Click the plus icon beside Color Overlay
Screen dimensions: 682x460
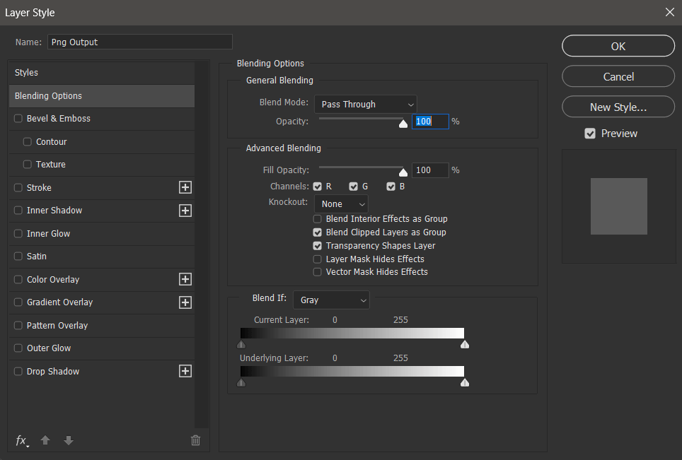pos(185,279)
